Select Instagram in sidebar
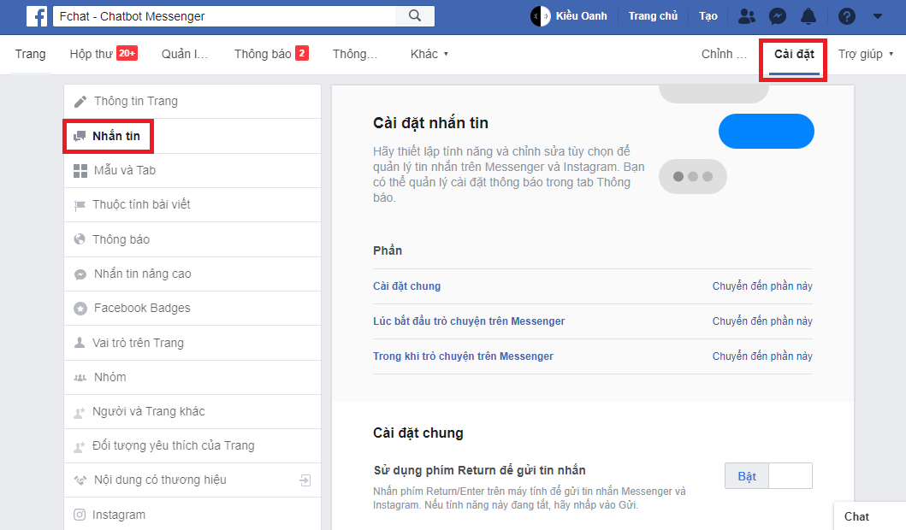Viewport: 906px width, 530px height. coord(192,515)
